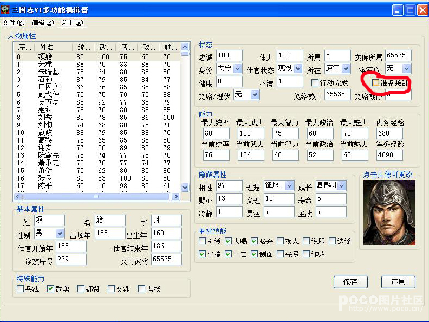This screenshot has width=429, height=322.
Task: Uncheck the 侧面 checkbox
Action: (254, 254)
